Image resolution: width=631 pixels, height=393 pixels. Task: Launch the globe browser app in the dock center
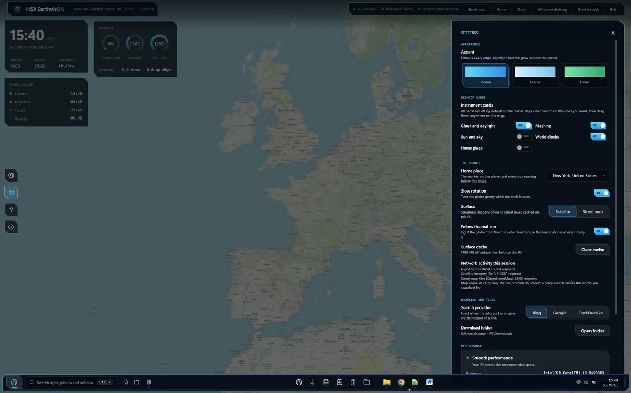coord(299,382)
